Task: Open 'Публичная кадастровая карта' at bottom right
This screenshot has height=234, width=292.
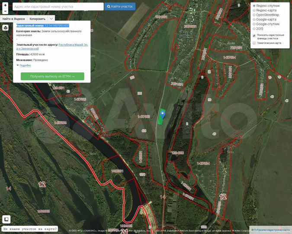Action: click(271, 230)
